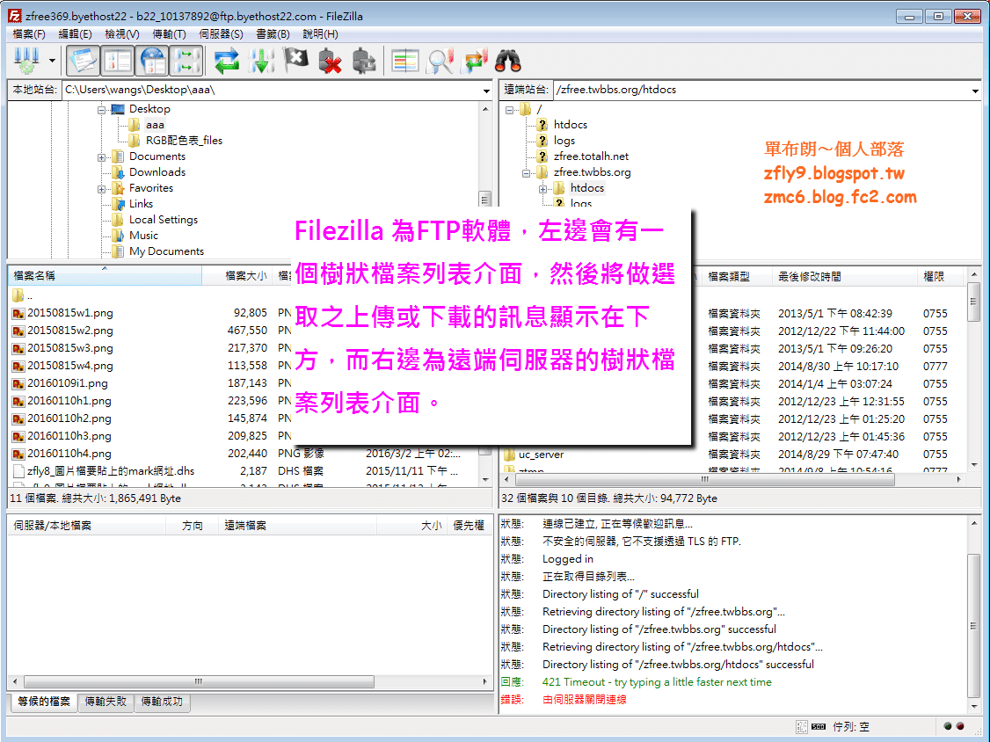The height and width of the screenshot is (742, 990).
Task: Switch to 傳輸失敗 tab
Action: point(106,702)
